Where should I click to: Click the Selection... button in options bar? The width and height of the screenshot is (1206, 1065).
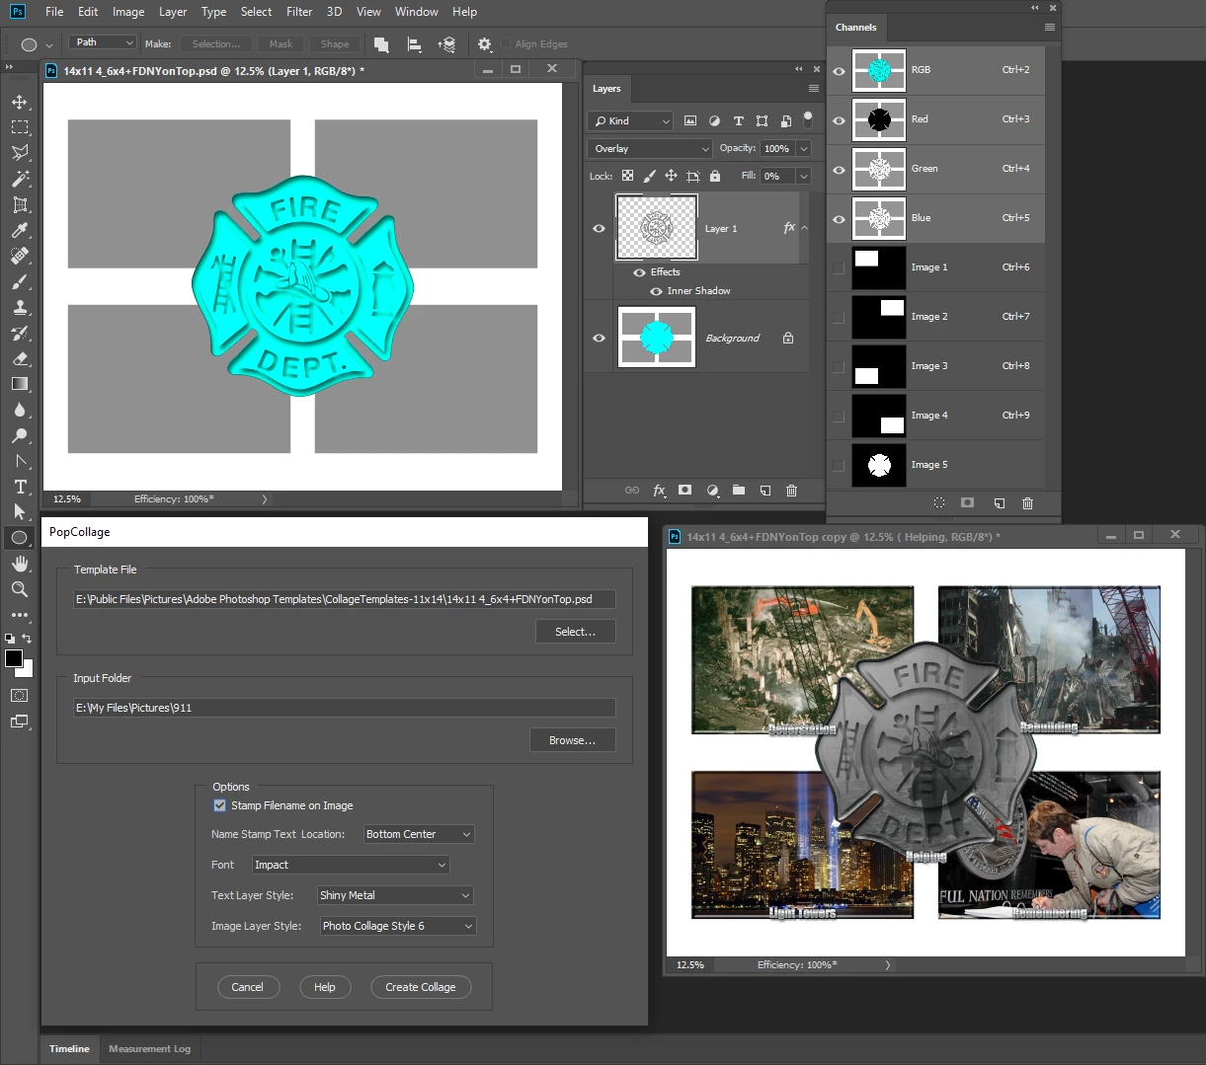click(x=216, y=44)
